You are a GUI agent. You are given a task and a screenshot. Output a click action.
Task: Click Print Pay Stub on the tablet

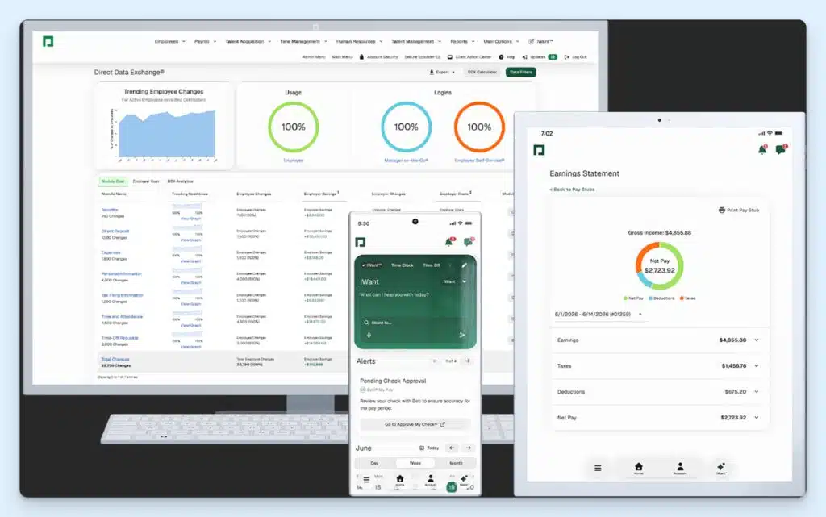pyautogui.click(x=739, y=210)
